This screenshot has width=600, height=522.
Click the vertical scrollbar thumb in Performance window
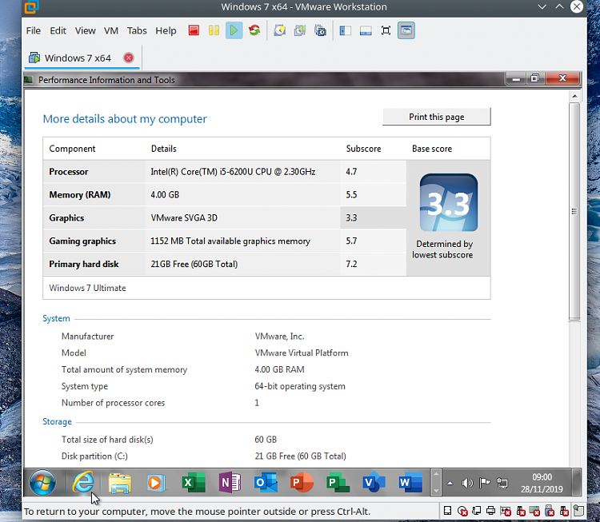point(574,212)
